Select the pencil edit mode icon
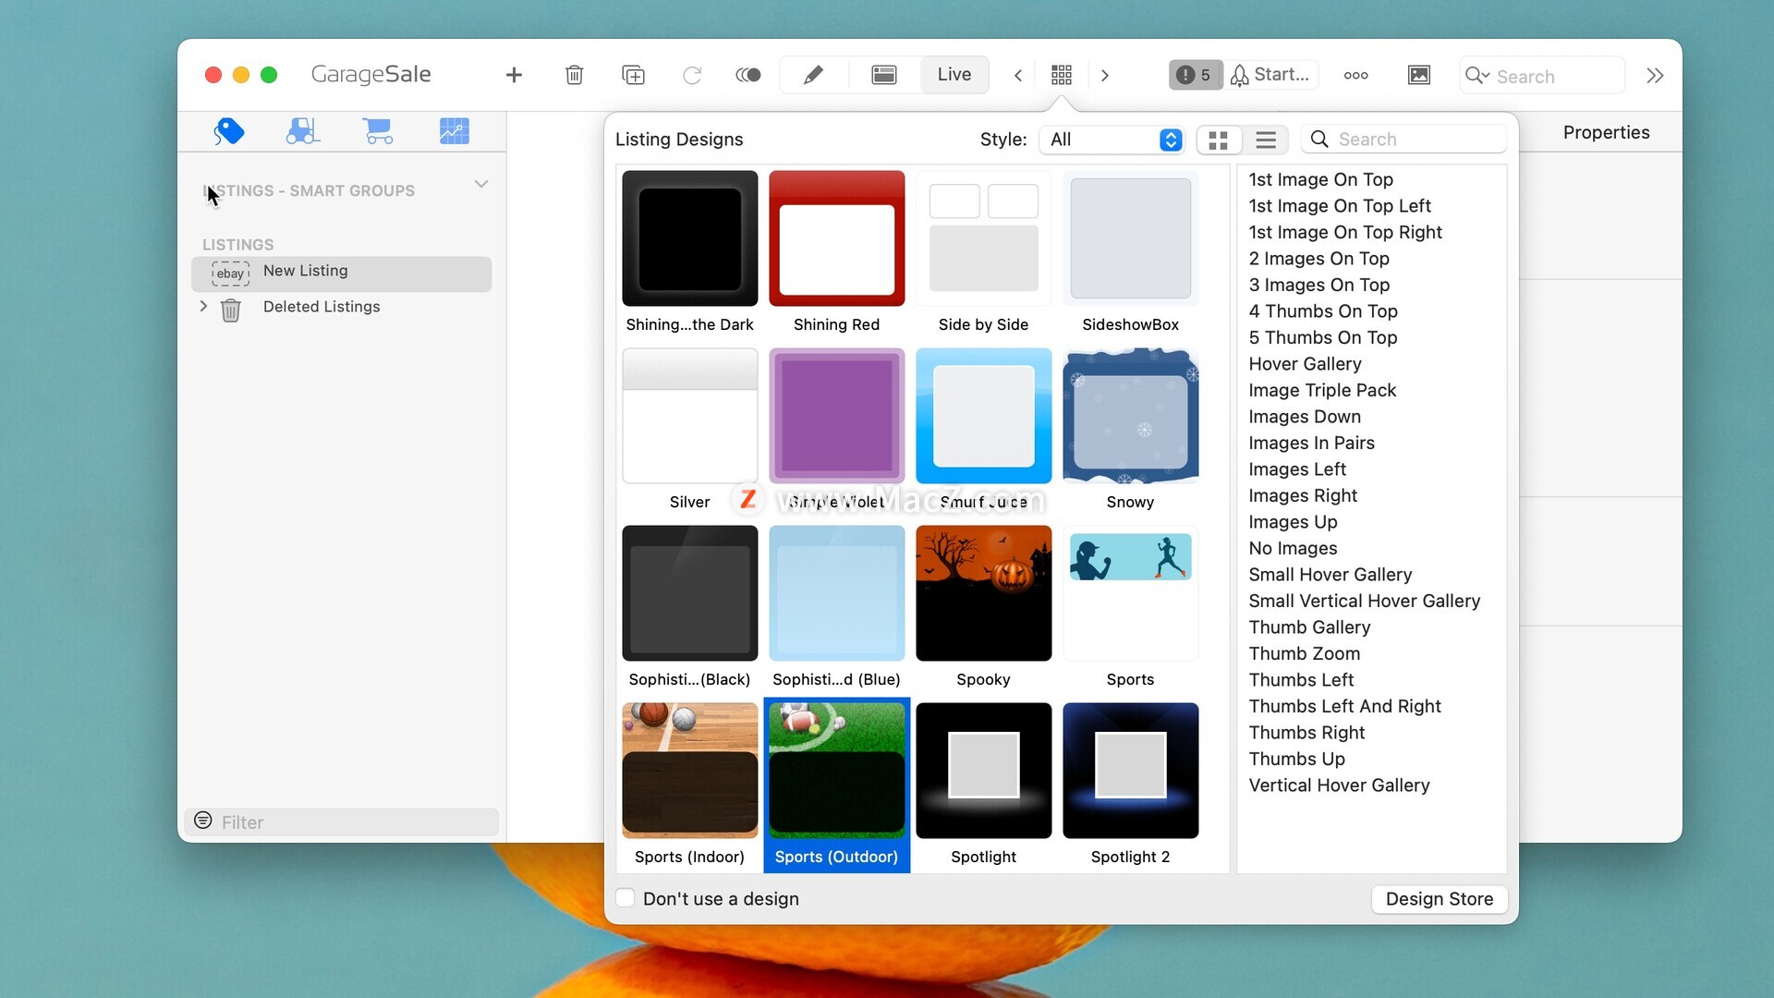The image size is (1774, 998). coord(813,75)
